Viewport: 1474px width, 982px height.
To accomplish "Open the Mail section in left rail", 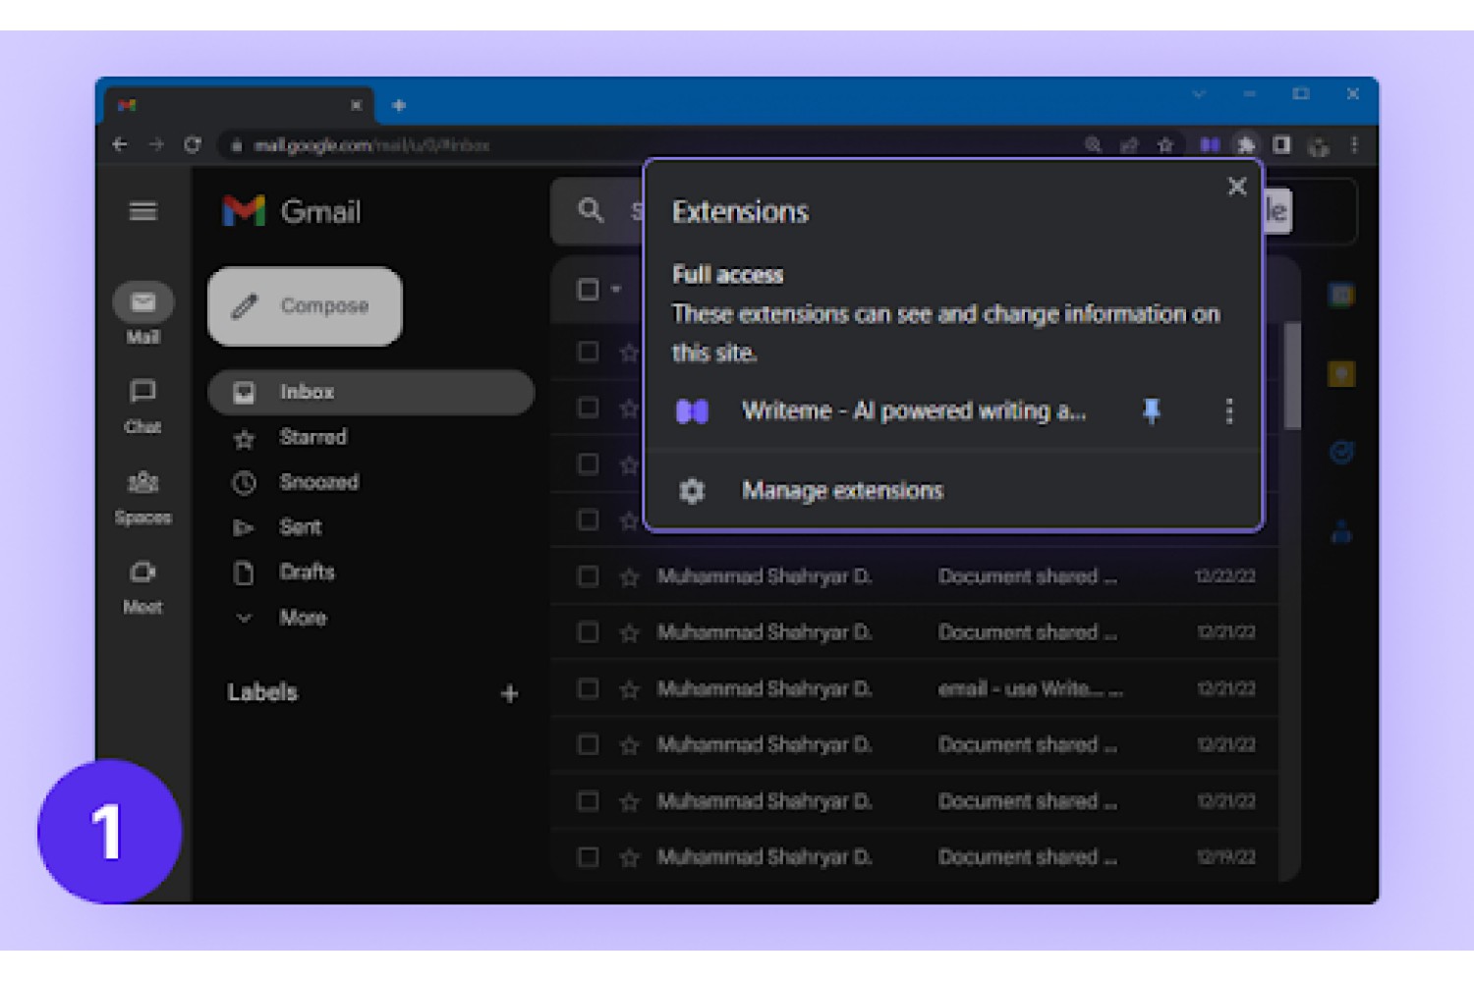I will 143,313.
